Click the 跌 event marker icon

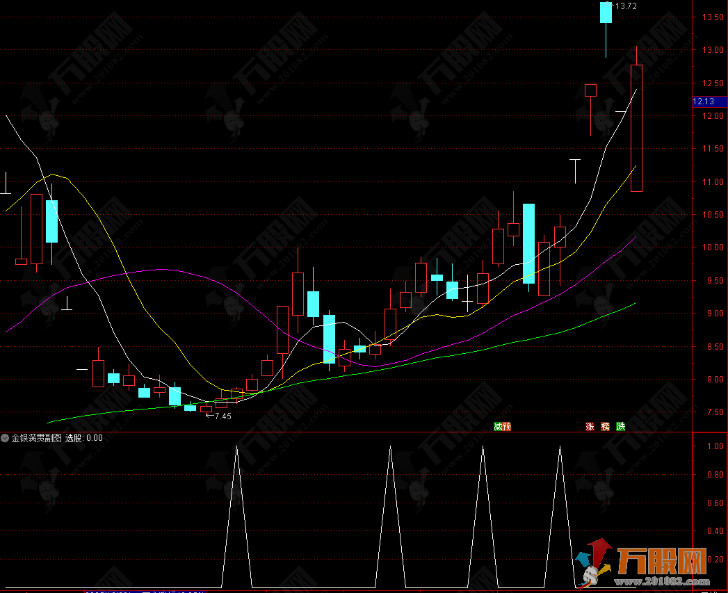coord(620,426)
